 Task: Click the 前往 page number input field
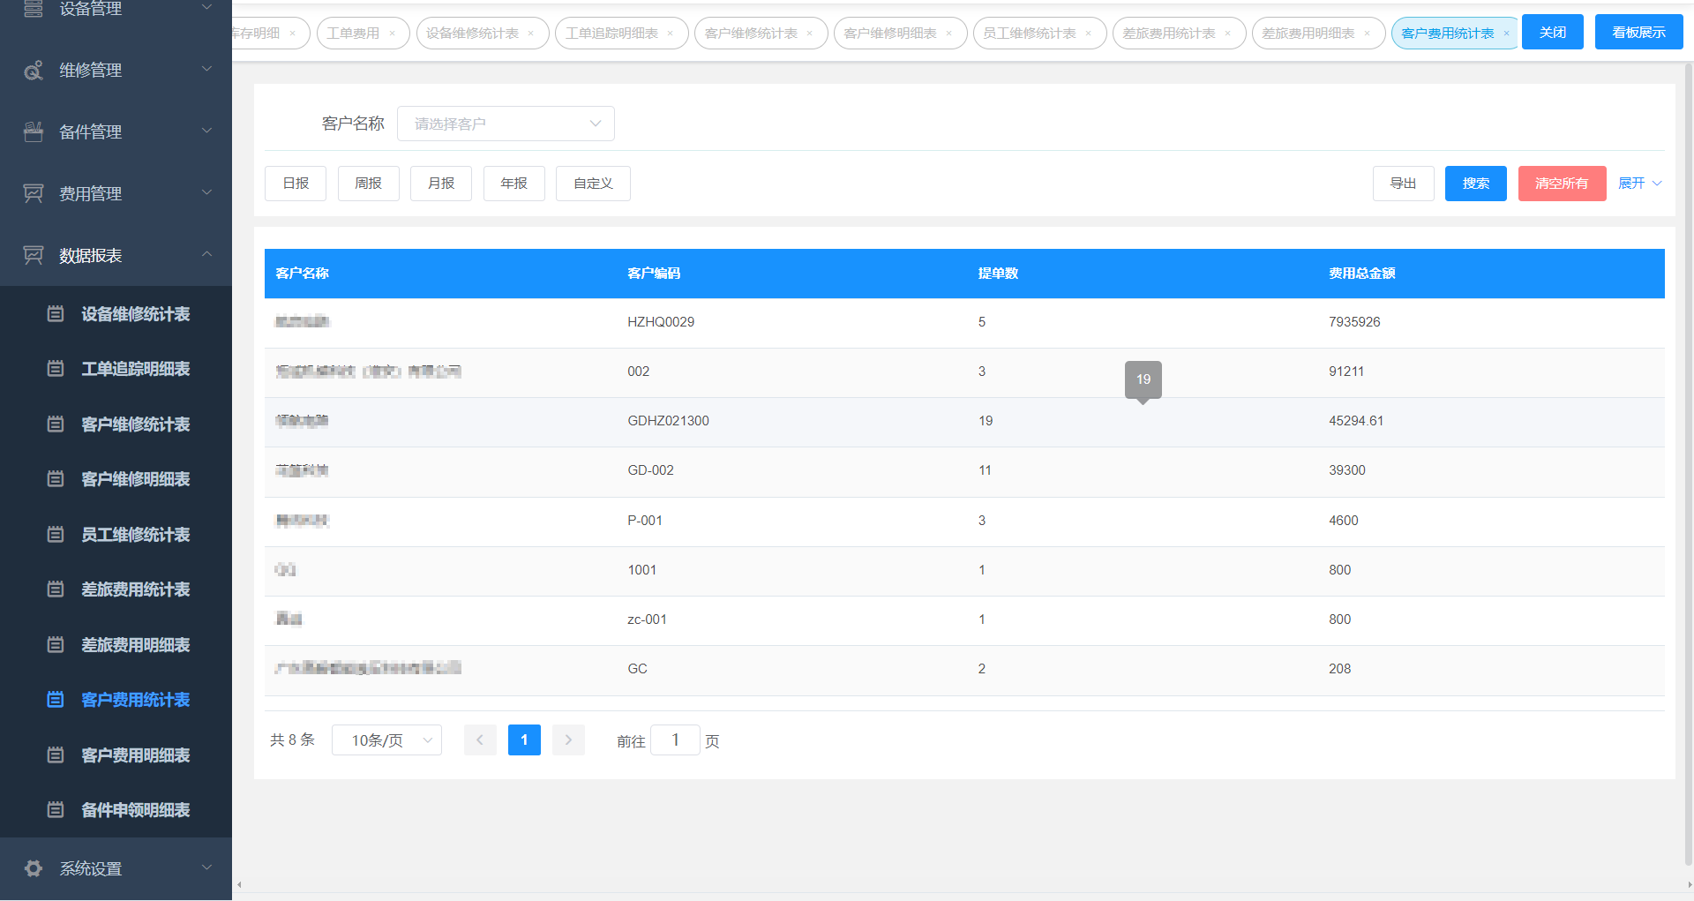[675, 740]
